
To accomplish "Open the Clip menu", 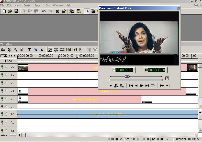I will click(x=48, y=5).
